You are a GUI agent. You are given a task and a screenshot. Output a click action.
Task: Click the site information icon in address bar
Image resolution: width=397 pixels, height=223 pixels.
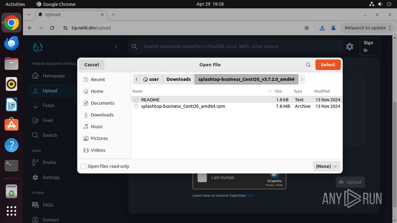point(65,28)
